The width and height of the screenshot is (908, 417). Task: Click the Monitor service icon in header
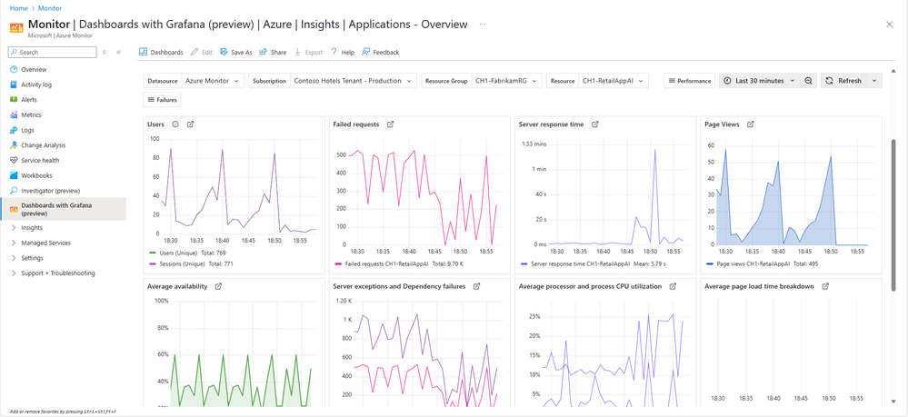(16, 28)
